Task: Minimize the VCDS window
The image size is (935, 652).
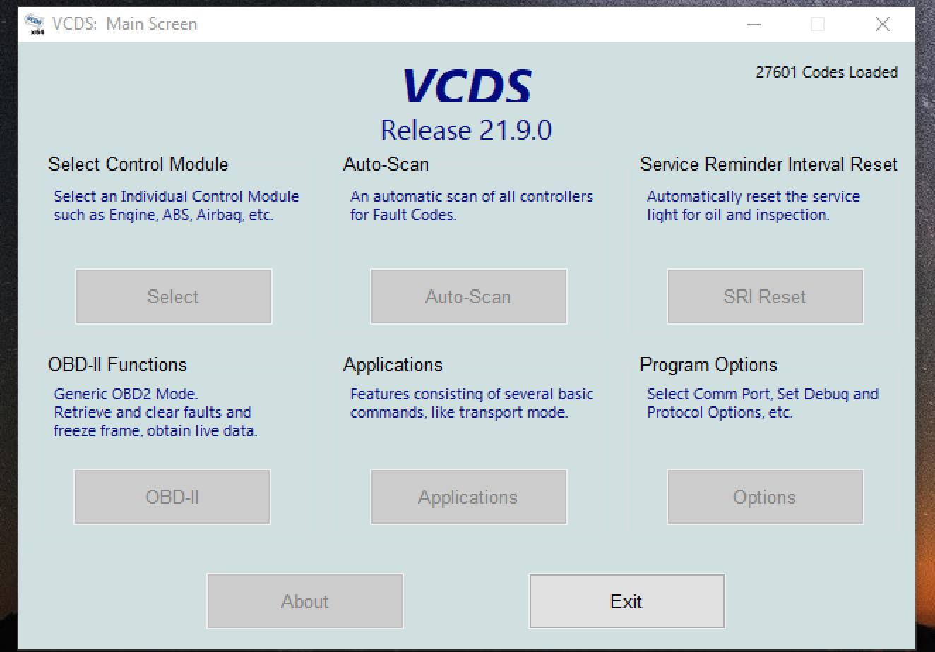Action: click(754, 24)
